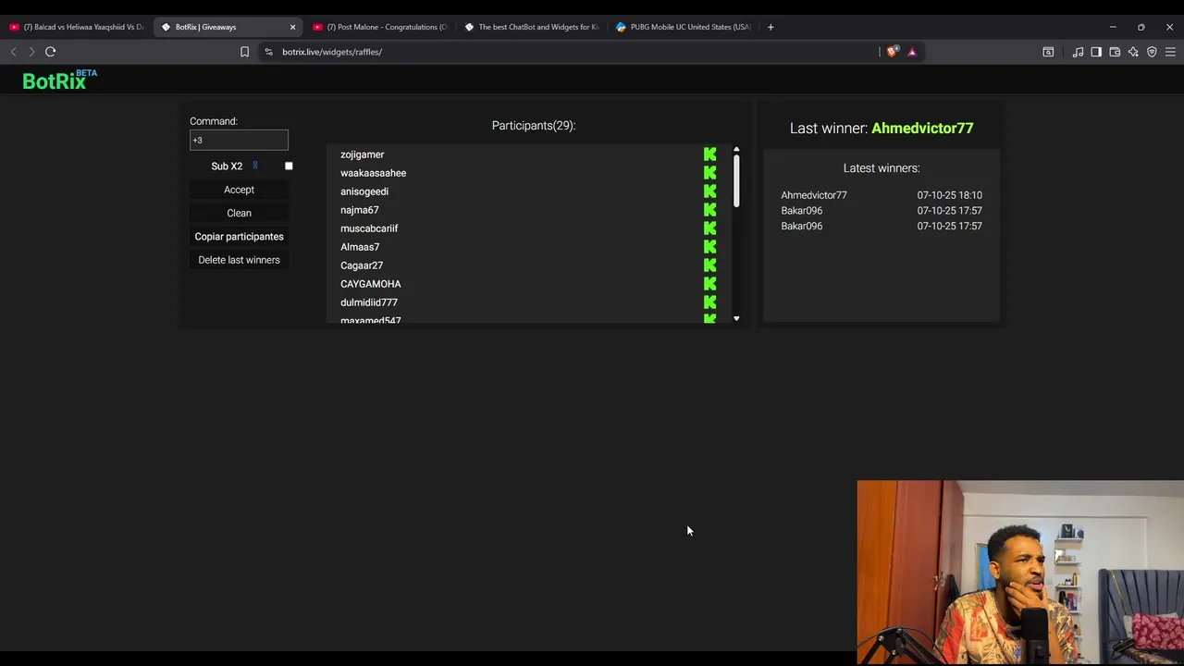
Task: Click the Participants(29) heading
Action: [534, 126]
